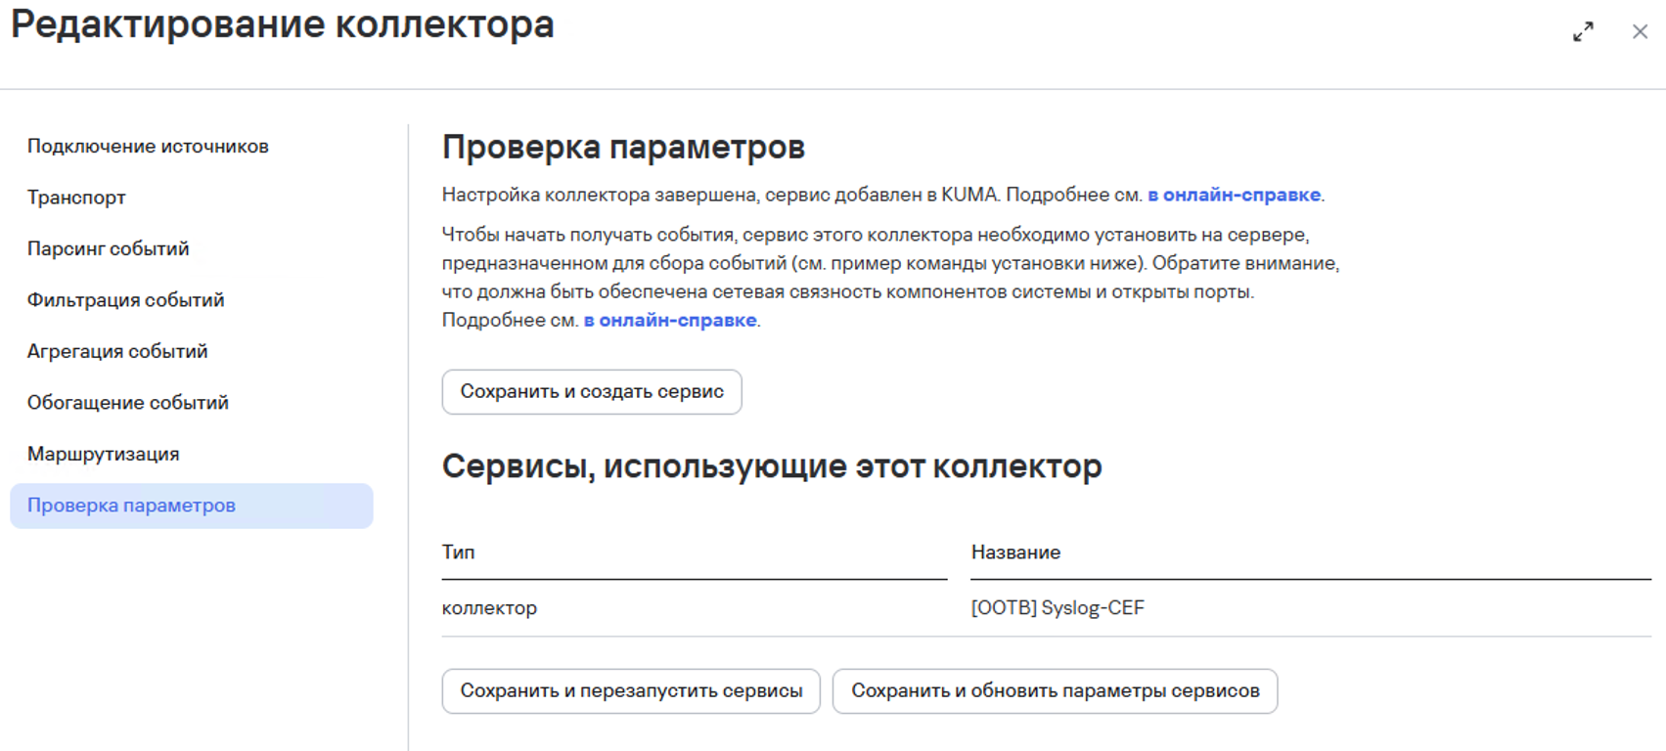
Task: Open online help link after the KUMA sentence
Action: (1234, 195)
